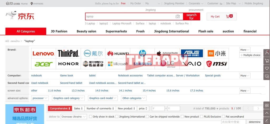
Task: Open the shopping cart icon
Action: click(228, 16)
